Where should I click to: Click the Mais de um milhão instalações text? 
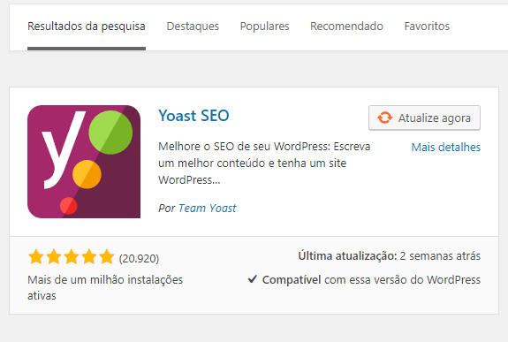105,287
